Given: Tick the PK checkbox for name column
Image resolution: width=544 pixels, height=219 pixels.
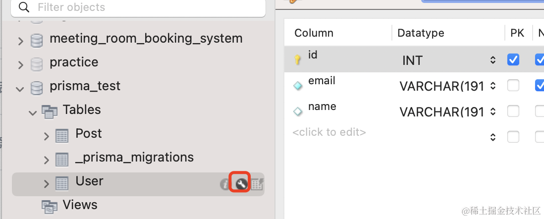Looking at the screenshot, I should [x=513, y=111].
